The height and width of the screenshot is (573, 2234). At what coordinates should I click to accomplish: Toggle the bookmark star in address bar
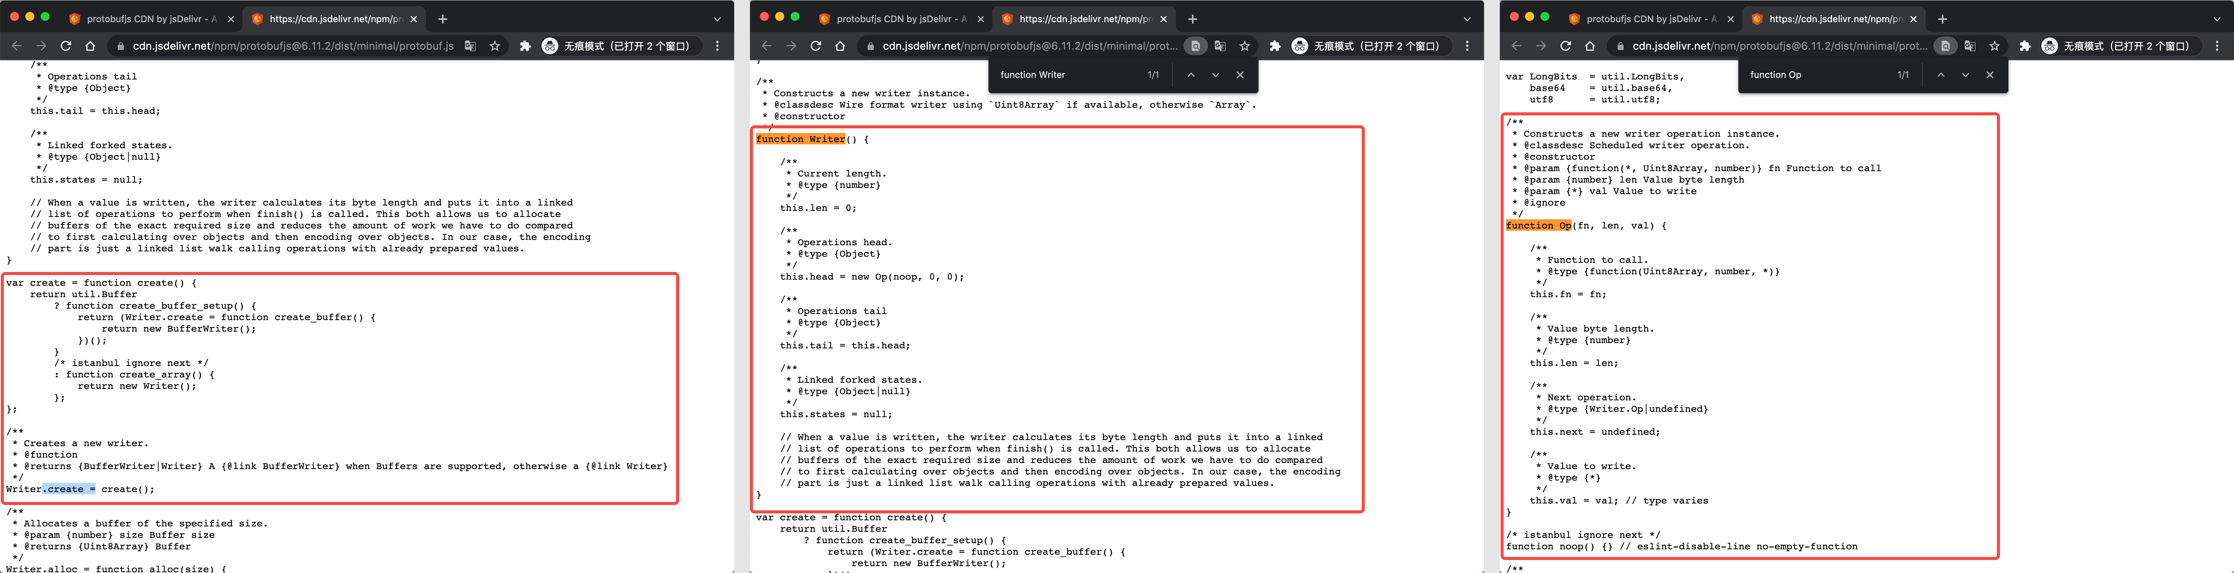[494, 46]
